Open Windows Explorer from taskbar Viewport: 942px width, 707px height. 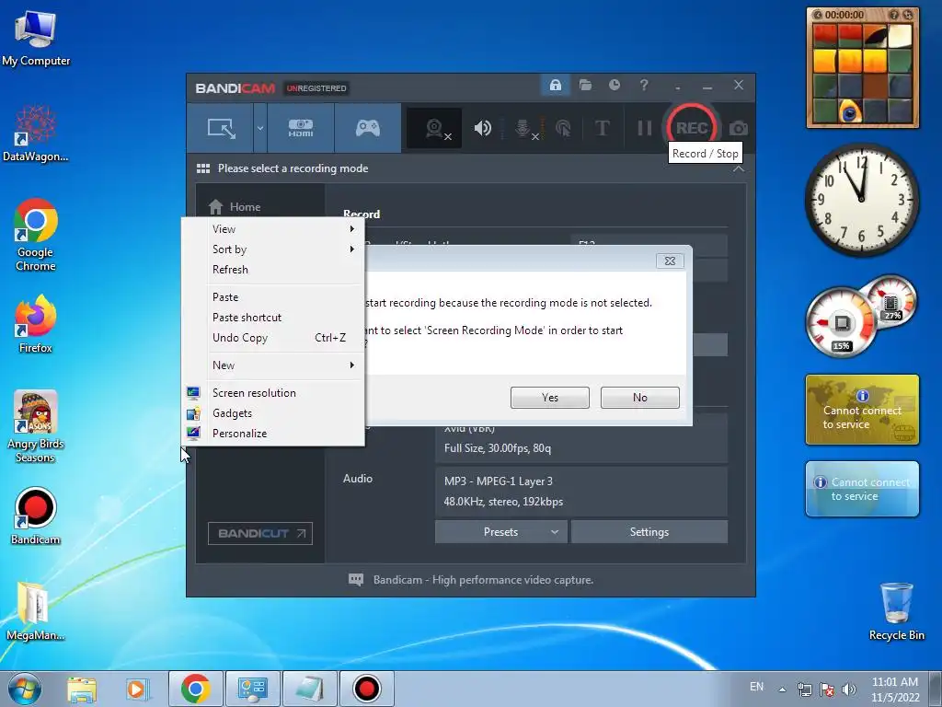coord(82,689)
